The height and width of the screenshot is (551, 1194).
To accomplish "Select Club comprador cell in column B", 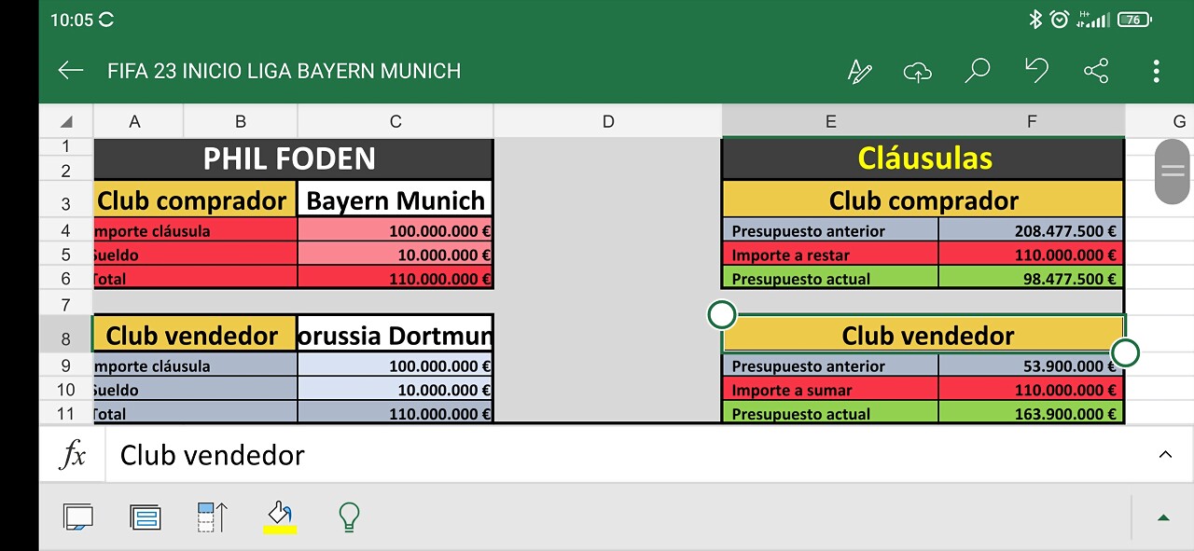I will (196, 200).
